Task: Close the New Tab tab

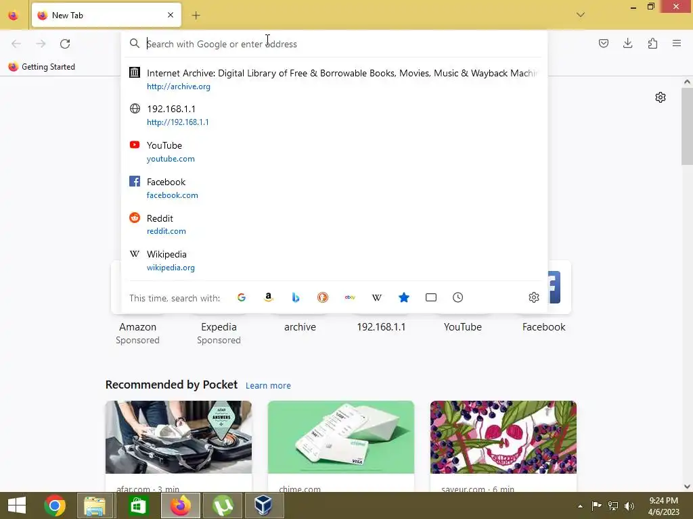Action: pos(171,15)
